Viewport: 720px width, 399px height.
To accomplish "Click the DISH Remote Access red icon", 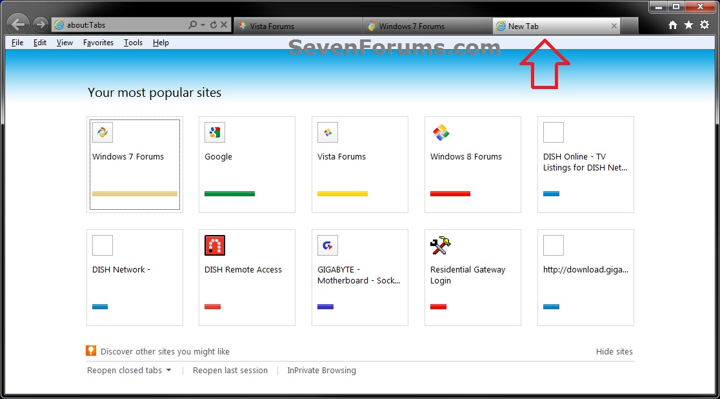I will (x=215, y=245).
